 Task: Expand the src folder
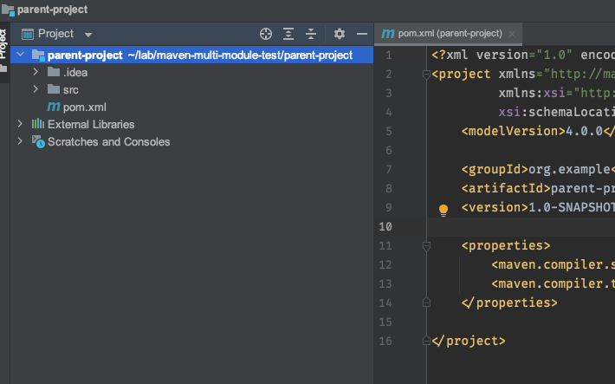point(36,89)
